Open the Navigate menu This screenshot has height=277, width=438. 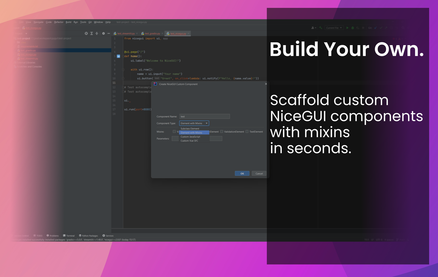pos(39,22)
